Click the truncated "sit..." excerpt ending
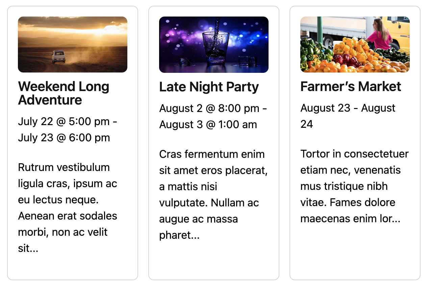429x288 pixels. pyautogui.click(x=28, y=249)
